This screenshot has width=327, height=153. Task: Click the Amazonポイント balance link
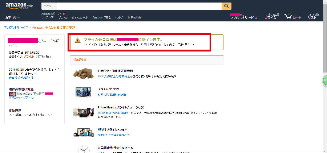[53, 14]
